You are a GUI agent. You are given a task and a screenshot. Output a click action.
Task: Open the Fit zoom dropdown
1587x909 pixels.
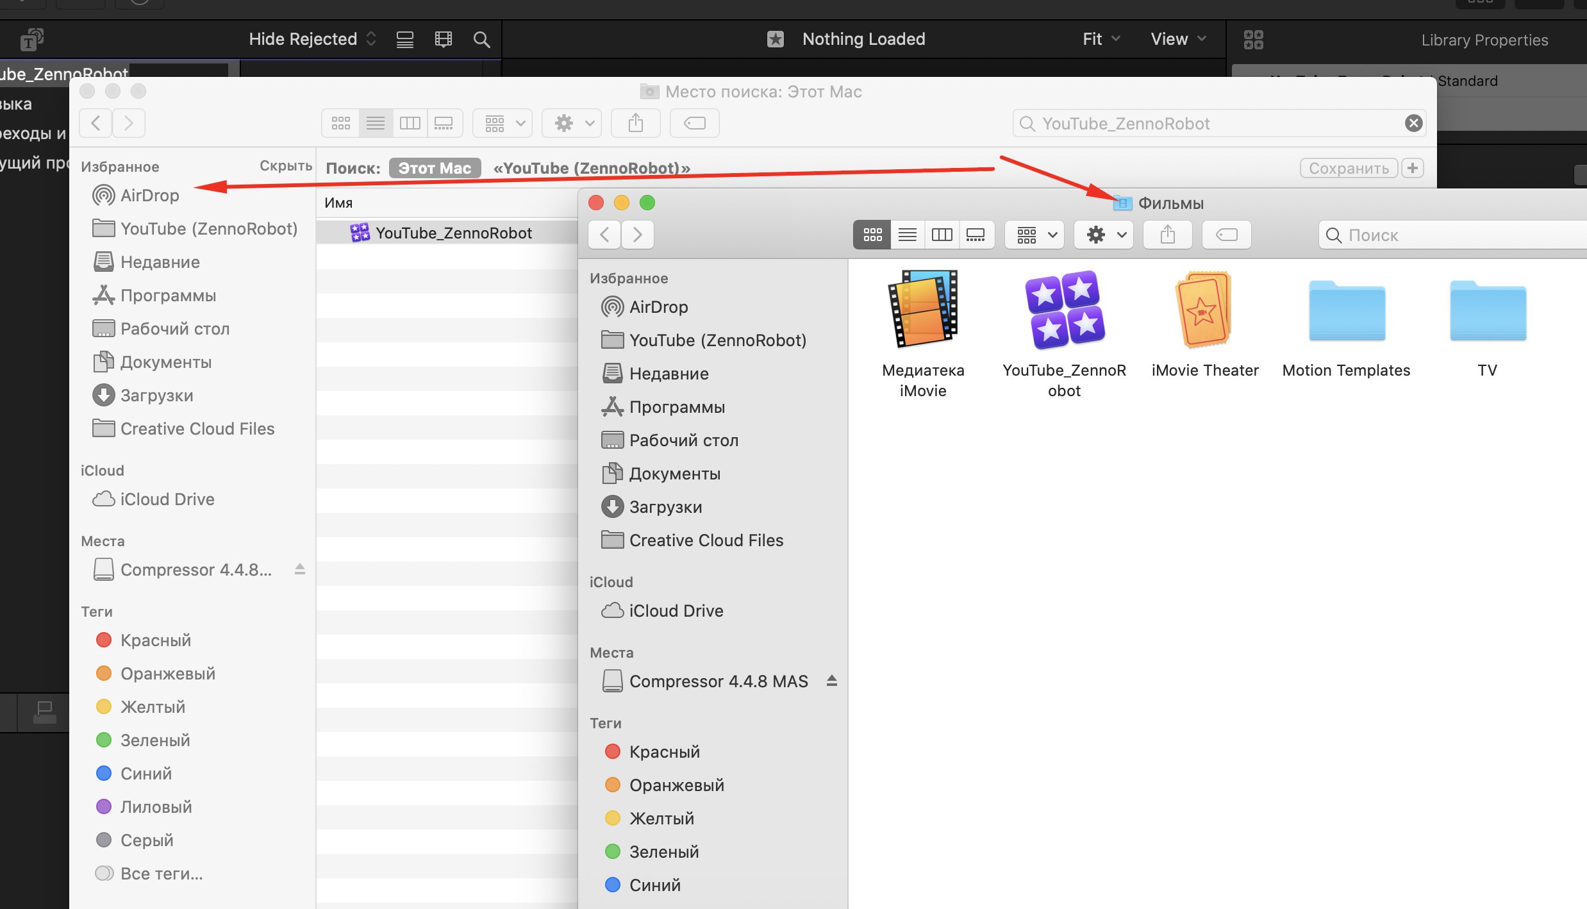tap(1101, 39)
